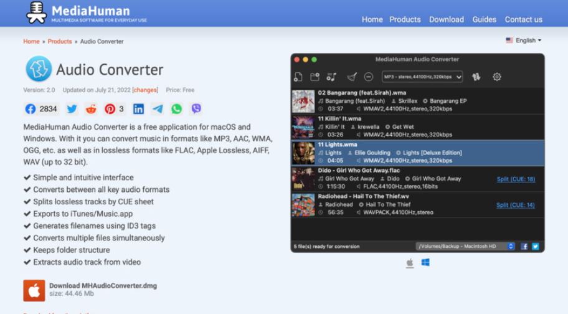Open the changes link

coord(145,90)
